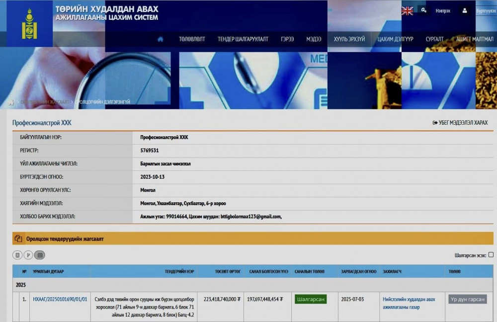The height and width of the screenshot is (322, 497).
Task: Open the ТӨЛӨВЛӨЛТ menu
Action: point(192,39)
